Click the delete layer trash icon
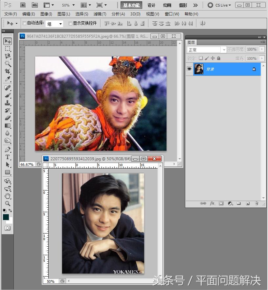This screenshot has width=268, height=290. 256,204
